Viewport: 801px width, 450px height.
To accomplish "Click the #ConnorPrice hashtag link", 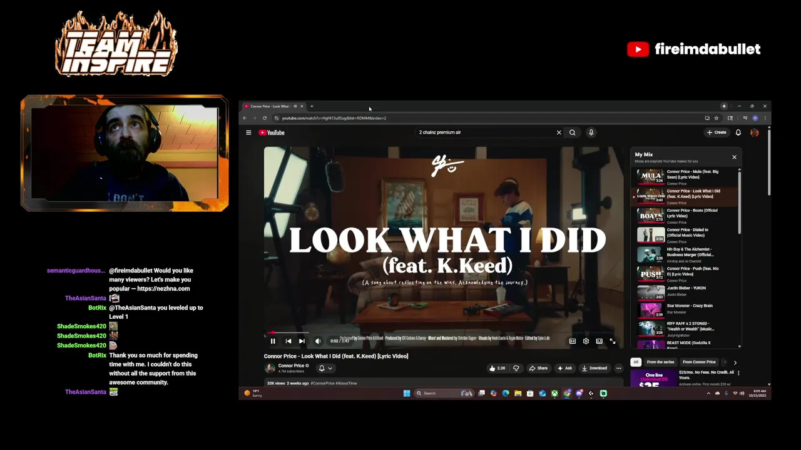I will [x=322, y=383].
